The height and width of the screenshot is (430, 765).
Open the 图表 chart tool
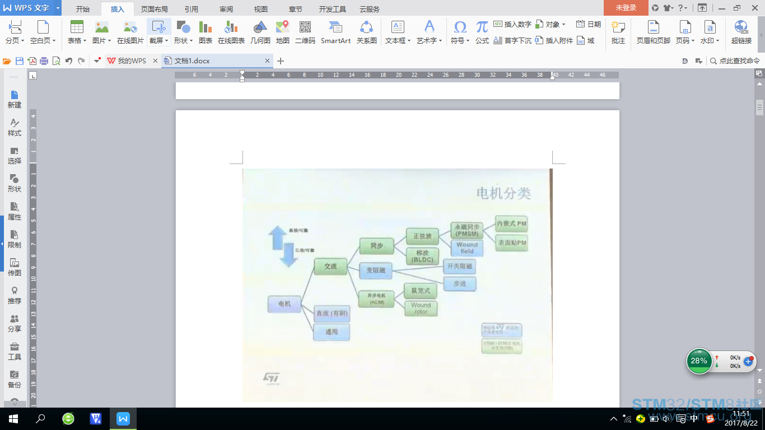pos(206,32)
